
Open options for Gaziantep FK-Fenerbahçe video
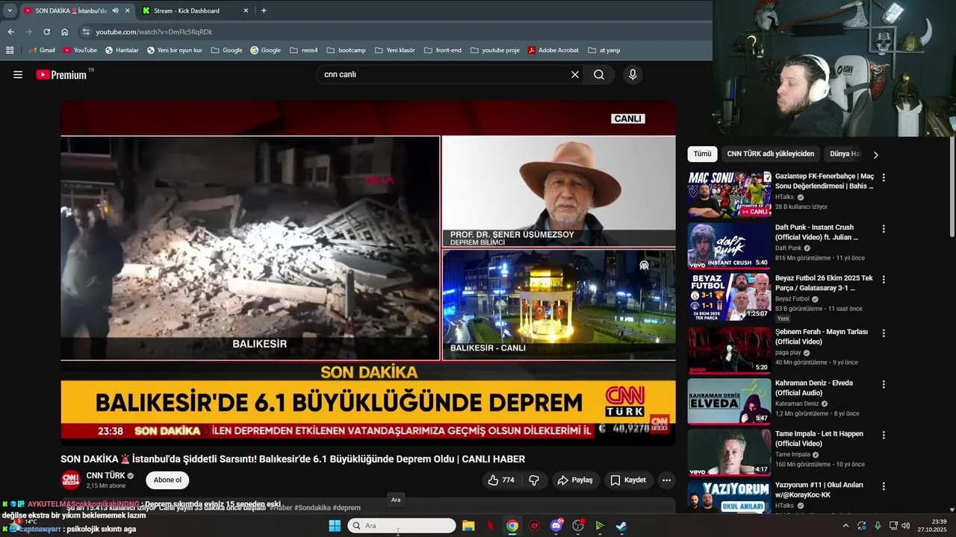click(x=884, y=178)
